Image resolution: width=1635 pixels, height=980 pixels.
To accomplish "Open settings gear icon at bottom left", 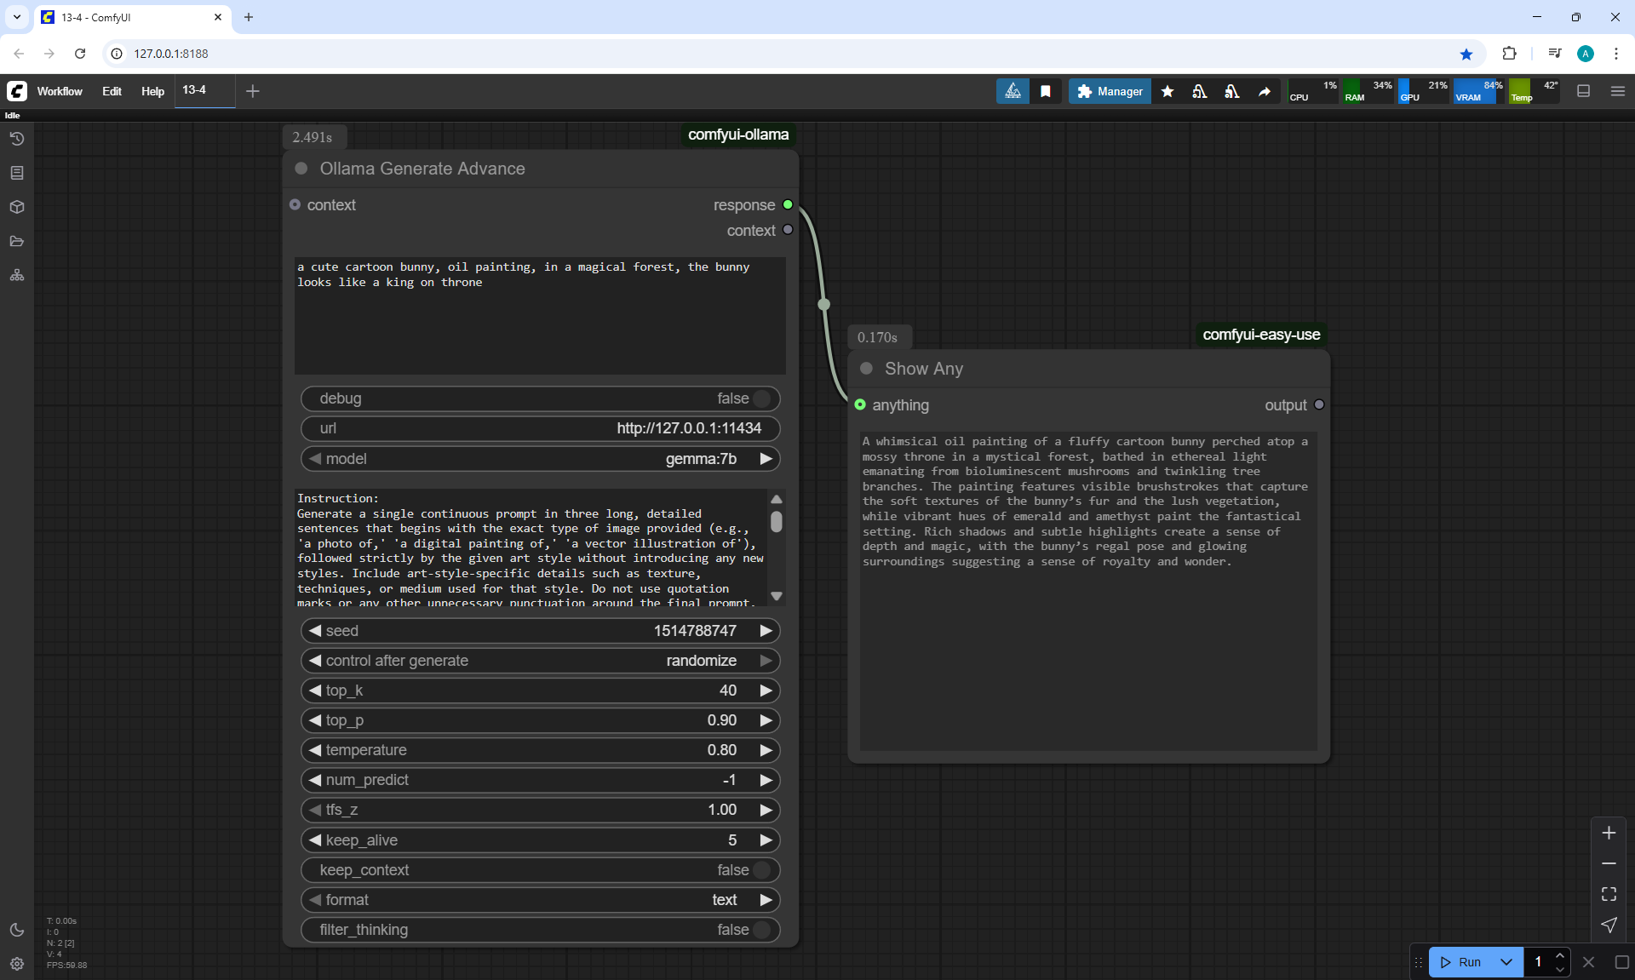I will pyautogui.click(x=17, y=964).
